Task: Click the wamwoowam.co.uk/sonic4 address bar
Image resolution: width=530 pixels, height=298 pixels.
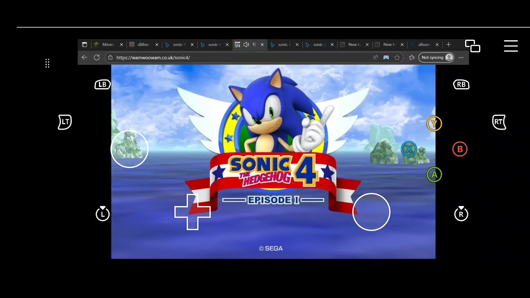Action: [x=253, y=58]
